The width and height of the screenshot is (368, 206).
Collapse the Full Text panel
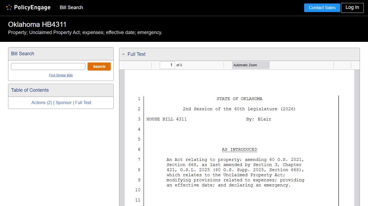click(x=123, y=54)
